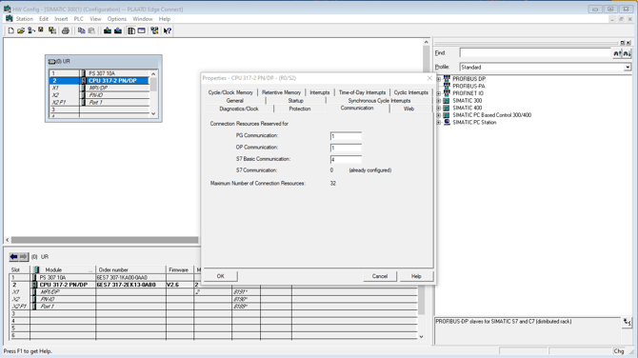Viewport: 638px width, 358px height.
Task: Print the configuration using printer icon
Action: pos(65,30)
